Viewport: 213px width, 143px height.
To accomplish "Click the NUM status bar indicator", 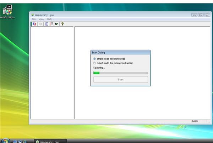I will pos(195,121).
